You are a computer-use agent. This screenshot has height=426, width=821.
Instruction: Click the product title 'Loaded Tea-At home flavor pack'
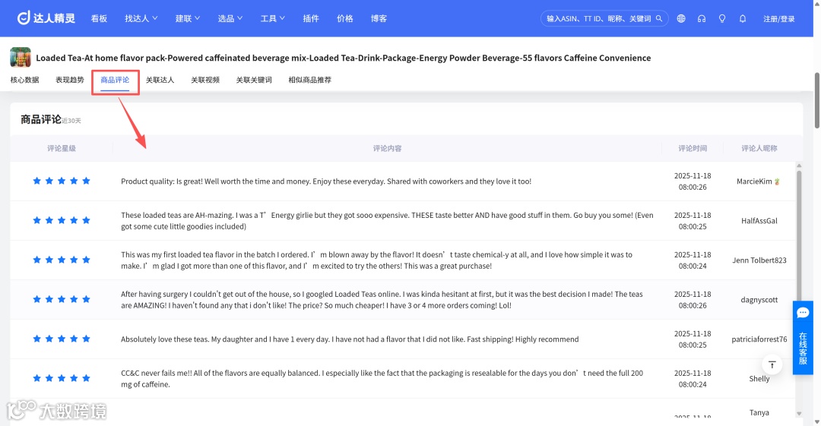[x=343, y=58]
